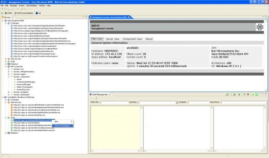Click the Soap Action input field
This screenshot has height=158, width=269.
243,103
